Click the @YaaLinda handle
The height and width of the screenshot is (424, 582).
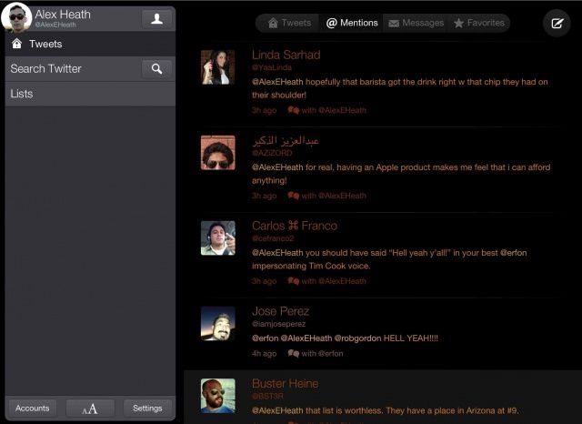click(x=272, y=67)
